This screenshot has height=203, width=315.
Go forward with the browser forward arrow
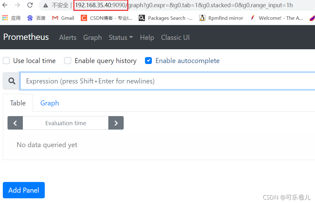point(18,5)
